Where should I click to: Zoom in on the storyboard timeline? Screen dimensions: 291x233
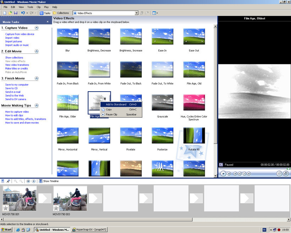(x=16, y=181)
